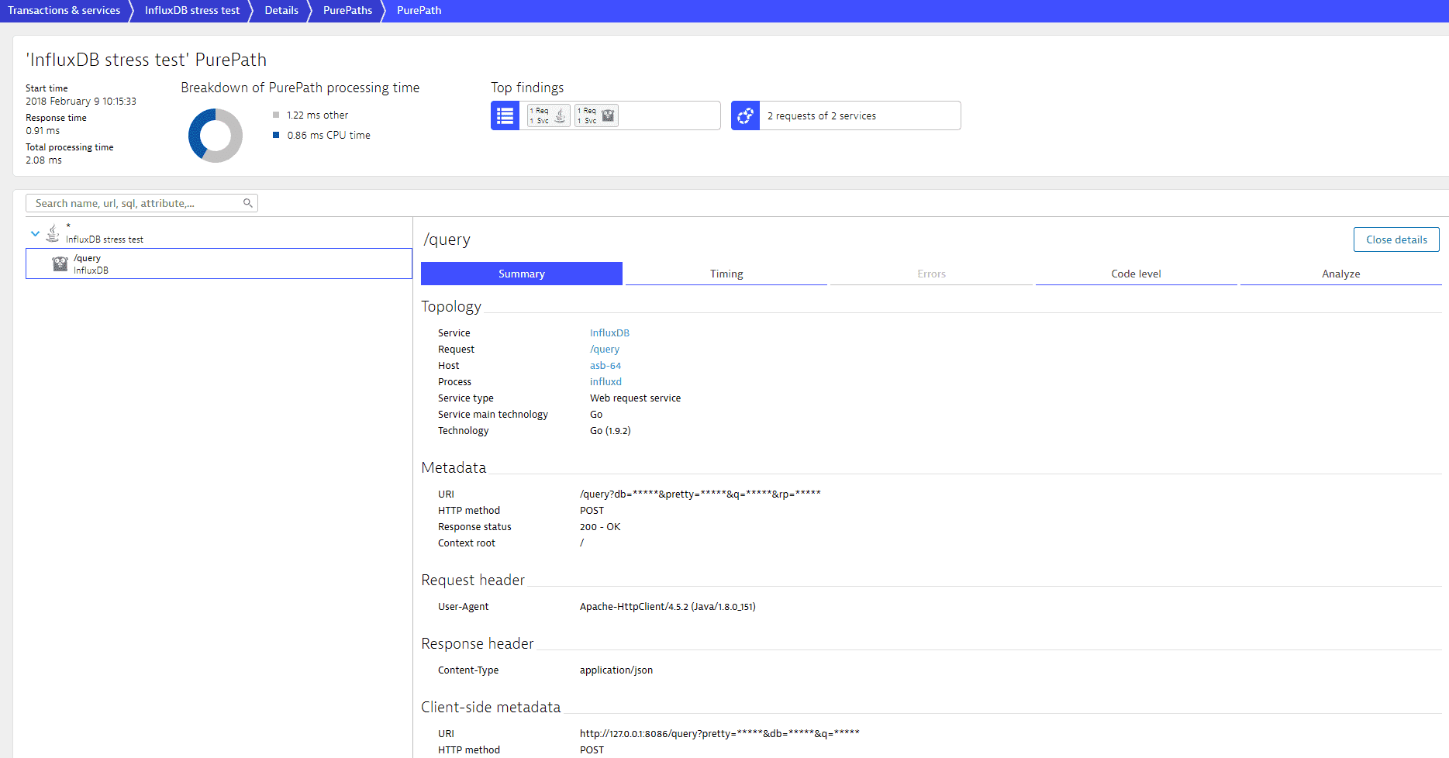This screenshot has width=1449, height=758.
Task: Click the Java icon of InfluxDB stress test
Action: [53, 233]
